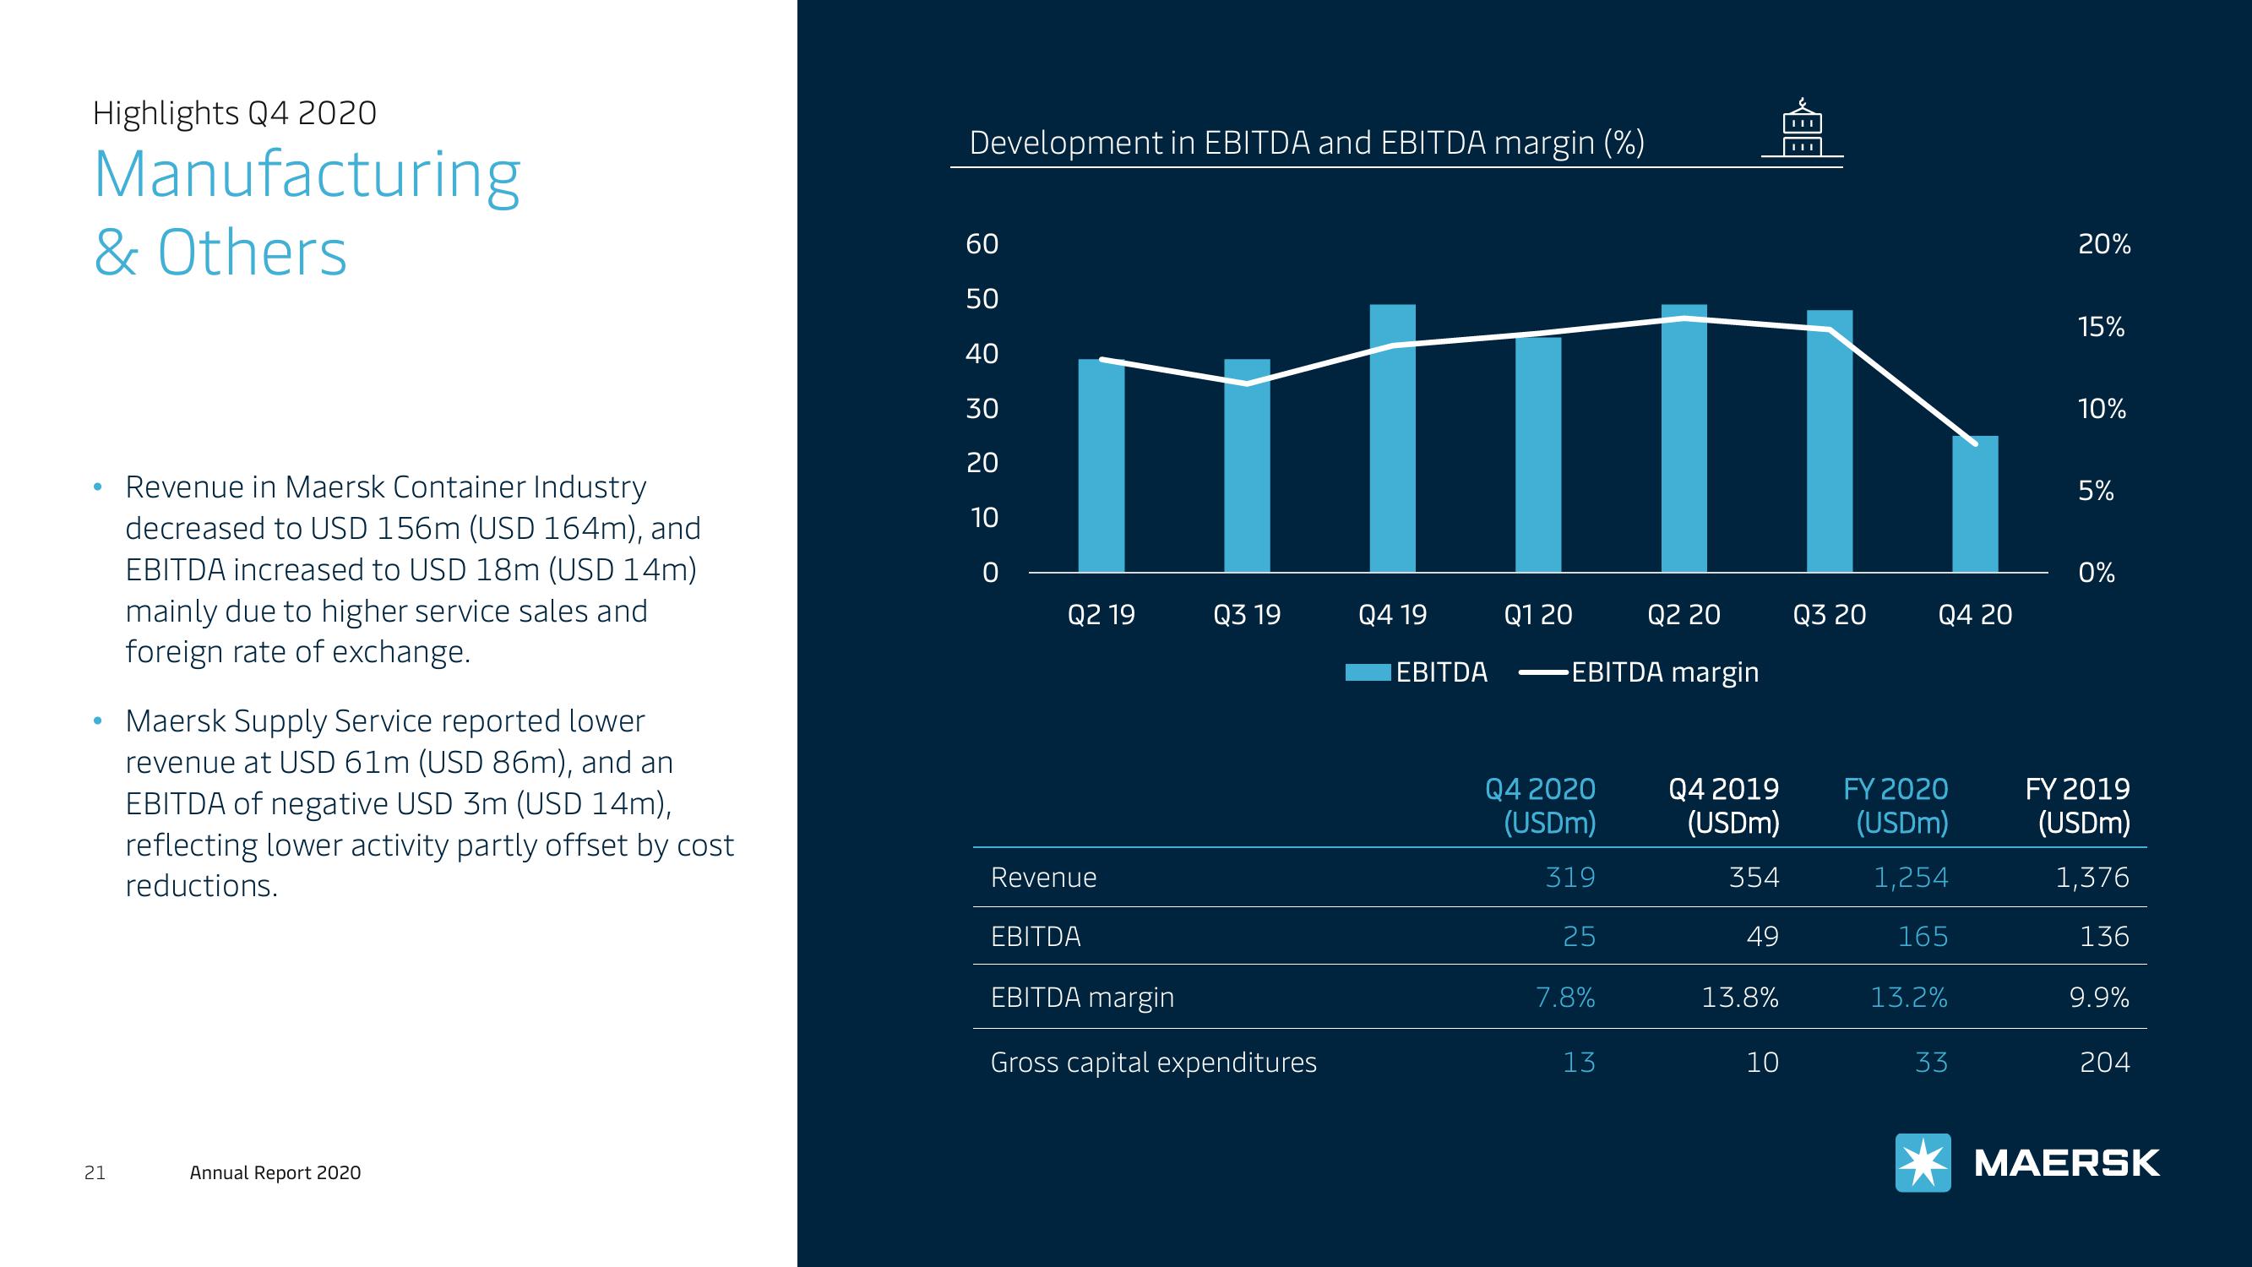The image size is (2252, 1267).
Task: Click the 'EBITDA margin' legend label
Action: [x=1666, y=672]
